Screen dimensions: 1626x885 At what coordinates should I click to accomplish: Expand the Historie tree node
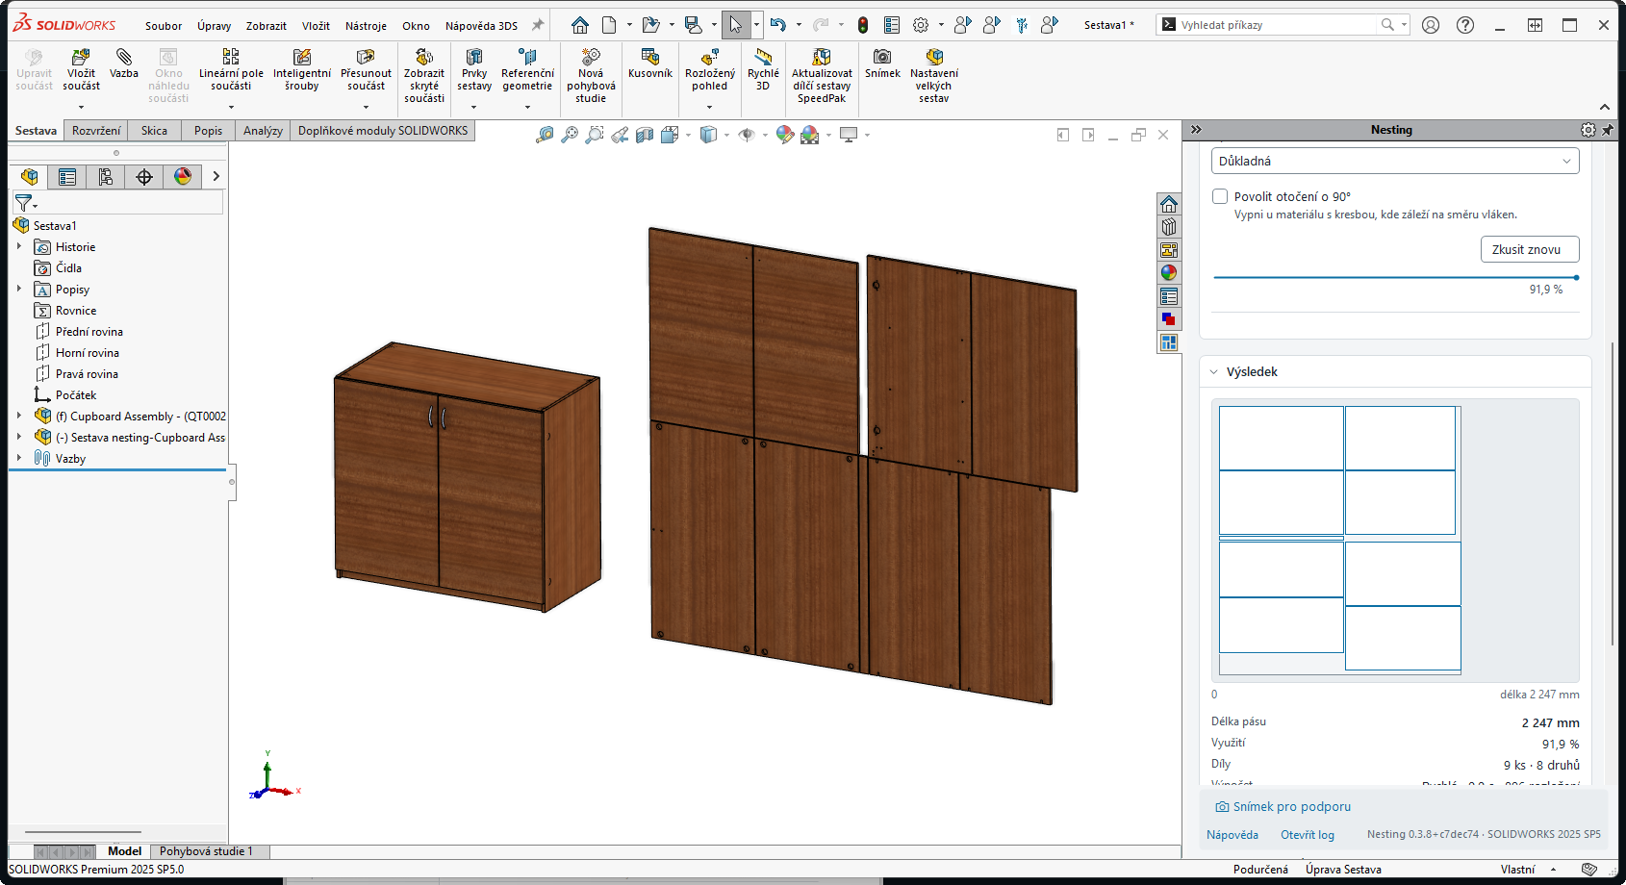(x=18, y=246)
